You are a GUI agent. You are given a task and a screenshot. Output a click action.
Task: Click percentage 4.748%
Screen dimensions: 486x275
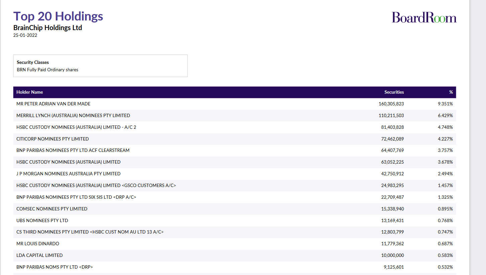(445, 127)
